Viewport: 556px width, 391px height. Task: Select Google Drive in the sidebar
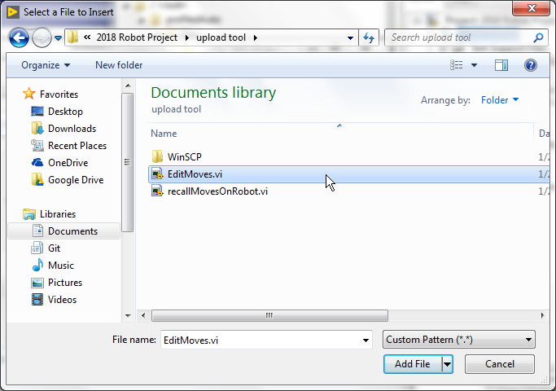click(75, 180)
